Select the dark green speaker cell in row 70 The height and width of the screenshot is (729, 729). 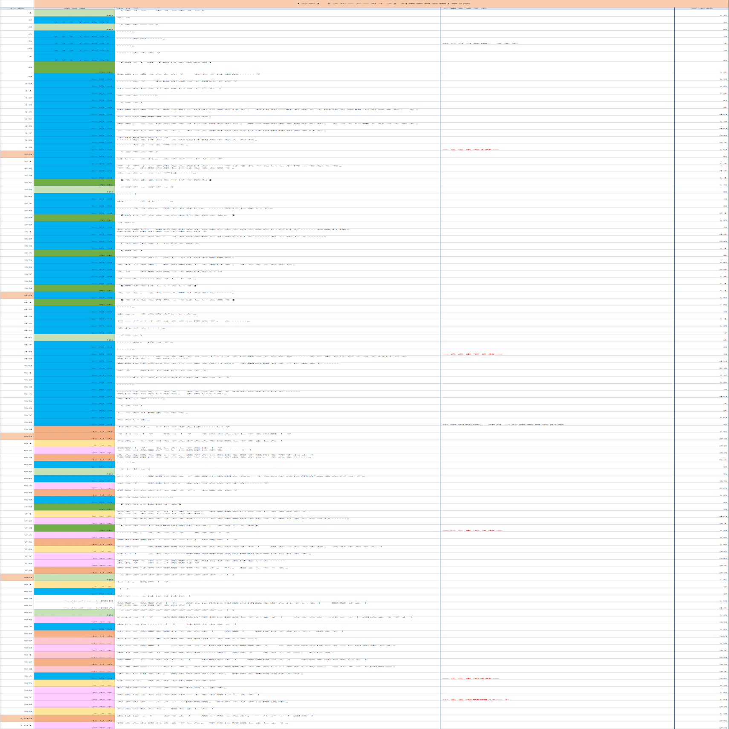[x=75, y=507]
